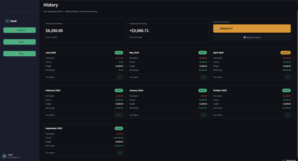The width and height of the screenshot is (298, 161).
Task: Click the Regenerate Verdict button
Action: pyautogui.click(x=252, y=37)
